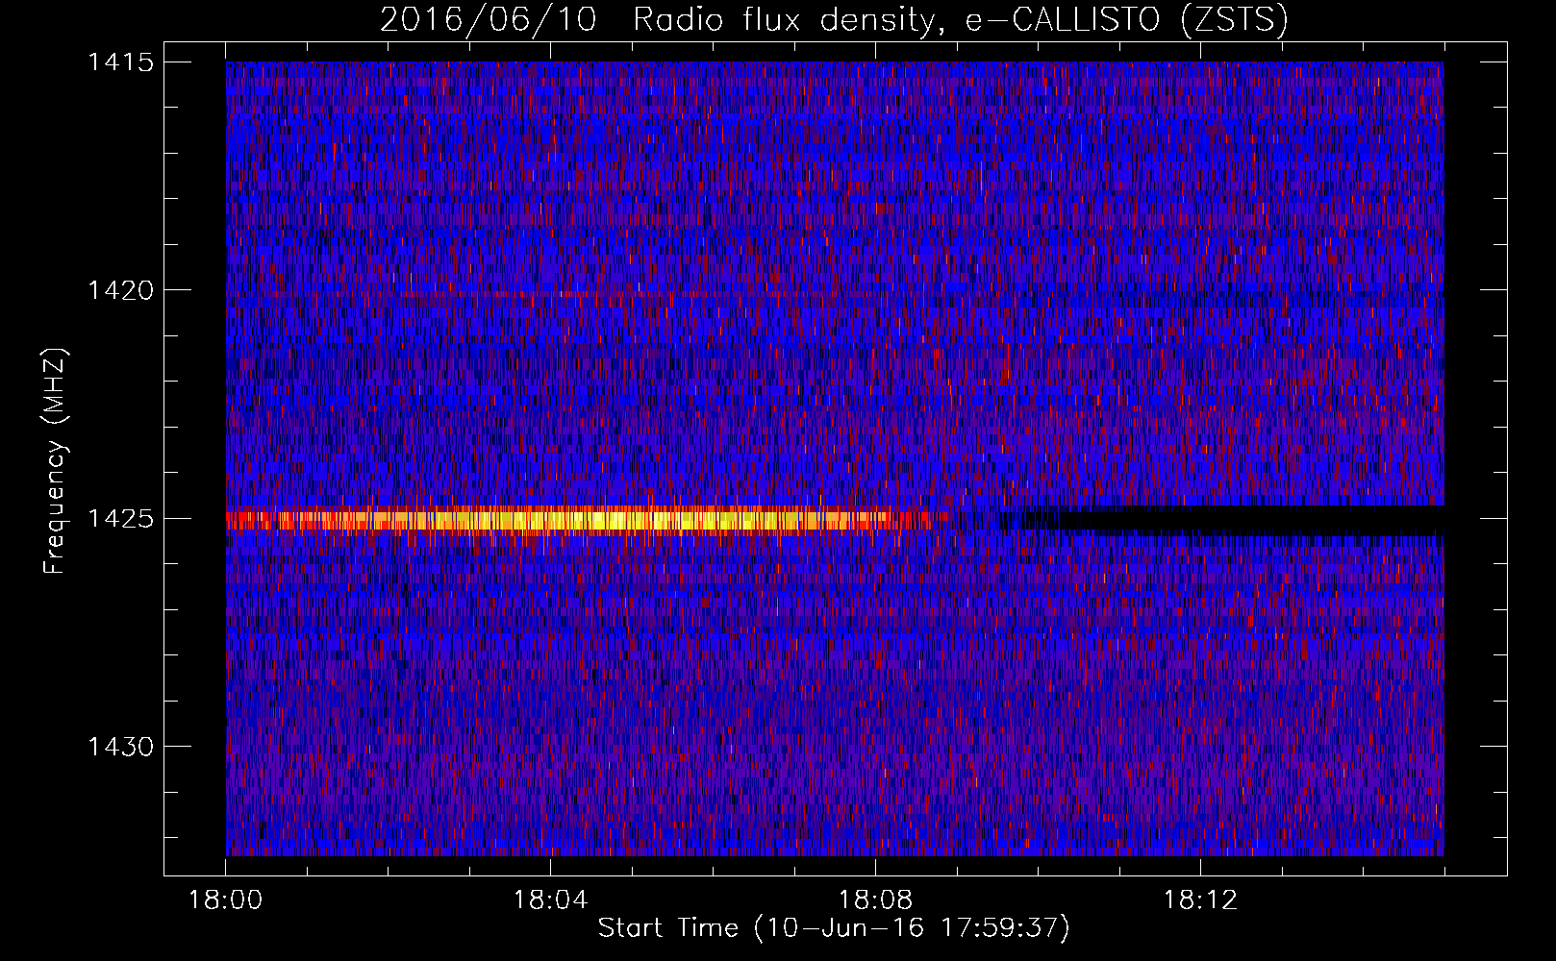
Task: Click the bright yellow emission band at 1425 MHz
Action: point(587,520)
